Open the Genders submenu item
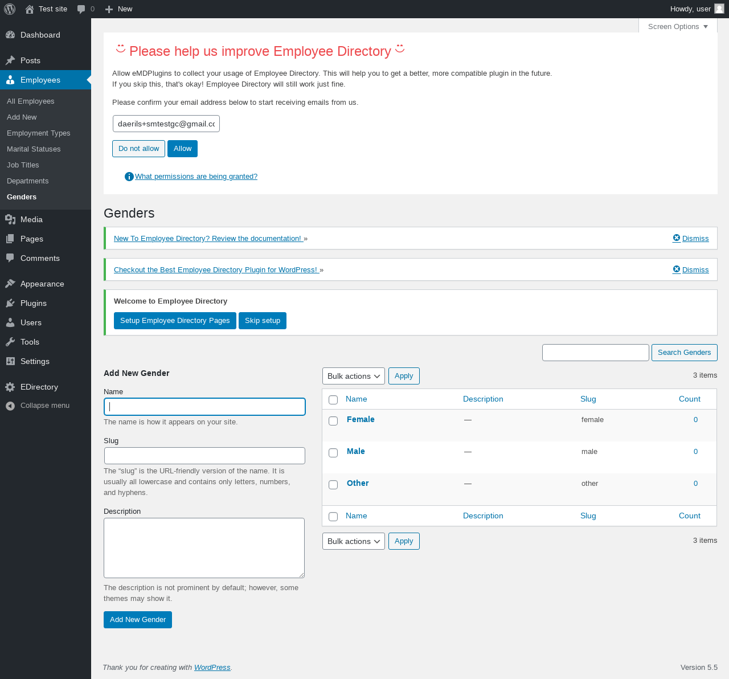The width and height of the screenshot is (729, 679). [x=22, y=197]
